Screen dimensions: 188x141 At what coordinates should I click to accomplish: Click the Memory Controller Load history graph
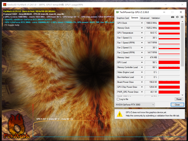click(169, 67)
